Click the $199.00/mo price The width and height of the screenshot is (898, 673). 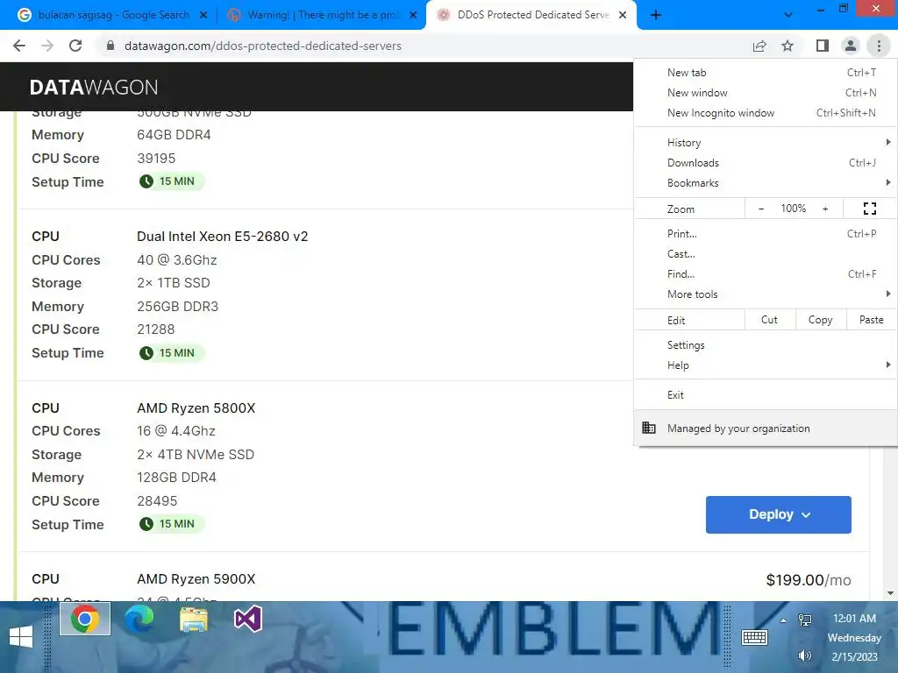[x=808, y=580]
